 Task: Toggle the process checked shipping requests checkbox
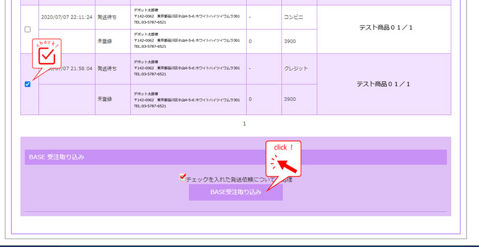183,178
